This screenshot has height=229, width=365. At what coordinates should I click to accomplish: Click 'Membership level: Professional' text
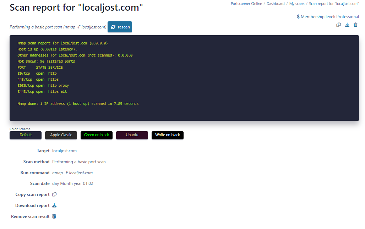330,16
